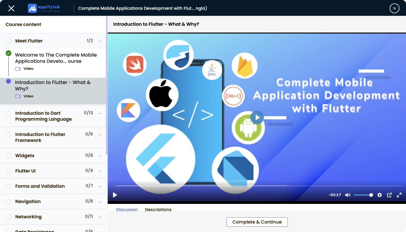Expand the Flutter UI section chevron
406x232 pixels.
[100, 171]
